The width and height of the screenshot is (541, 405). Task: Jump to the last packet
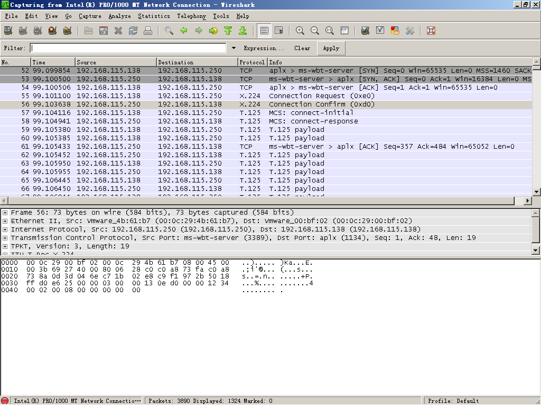click(243, 31)
